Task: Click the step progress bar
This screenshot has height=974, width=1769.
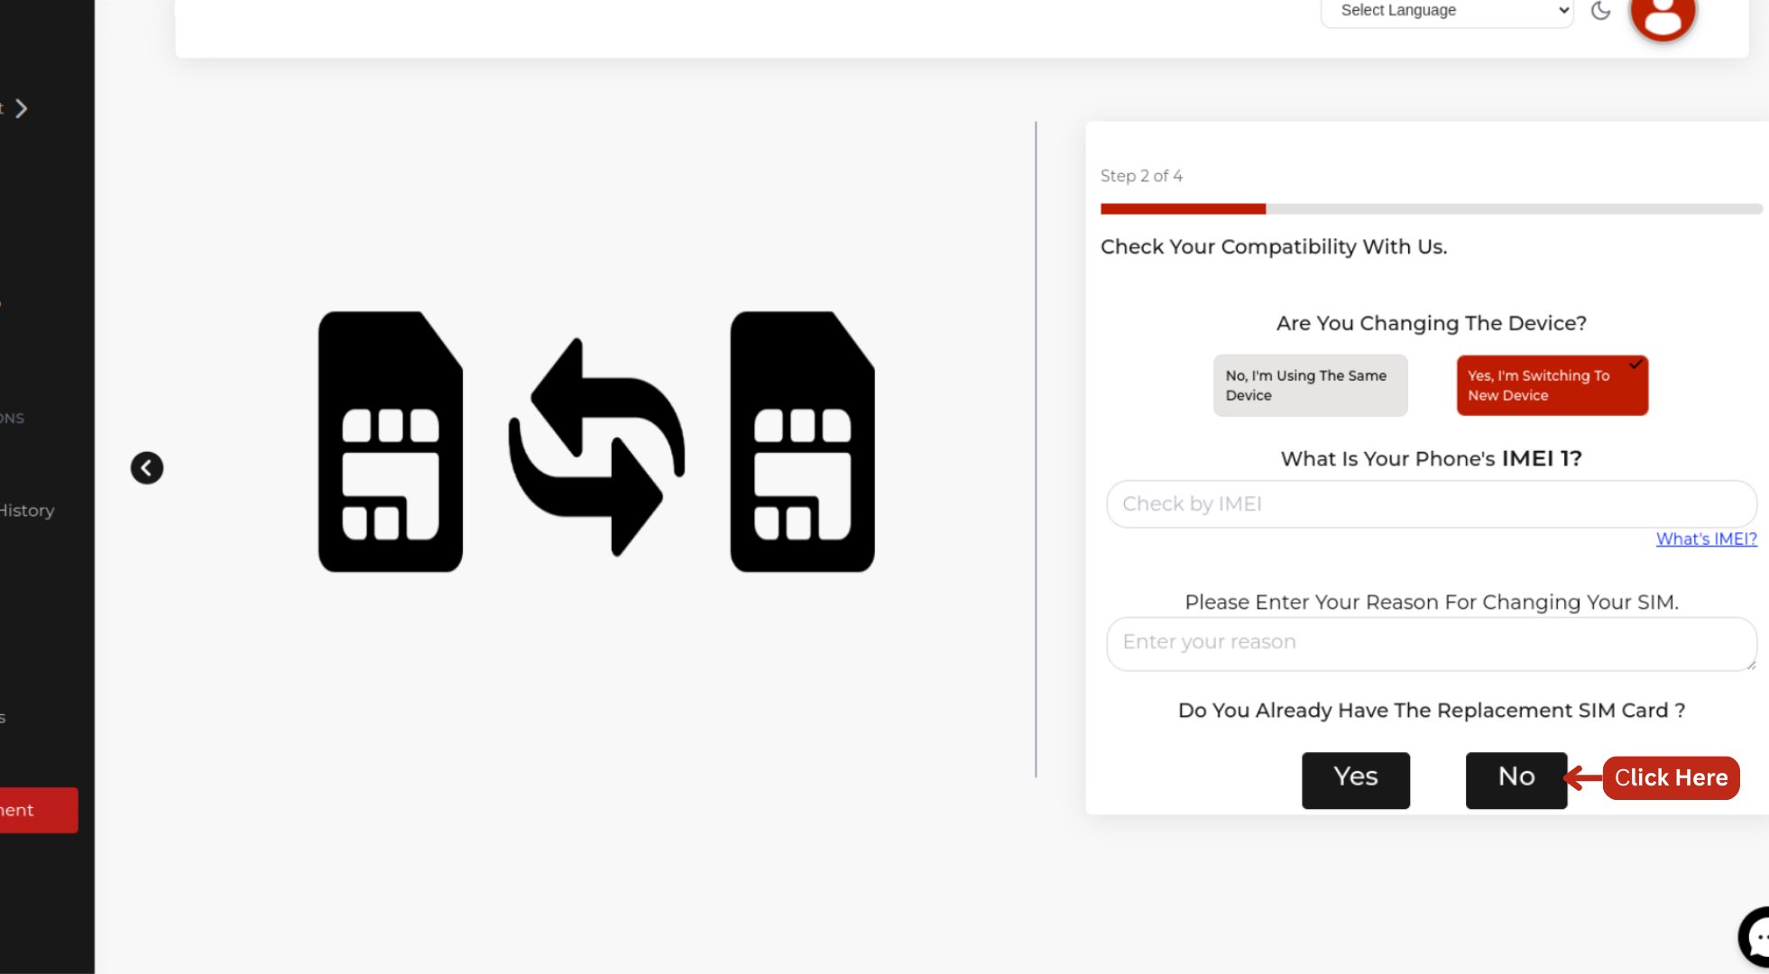Action: click(1431, 209)
